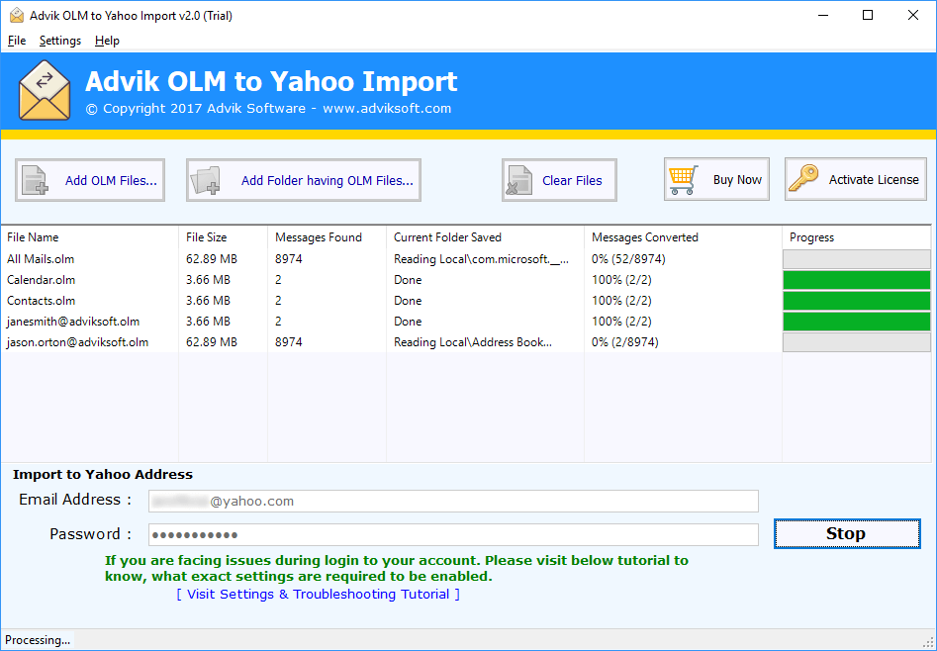Click Add Folder having OLM Files... label
Viewport: 937px width, 651px height.
click(x=328, y=180)
